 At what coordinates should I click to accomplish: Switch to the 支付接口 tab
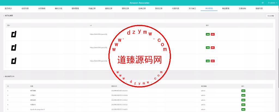192,8
